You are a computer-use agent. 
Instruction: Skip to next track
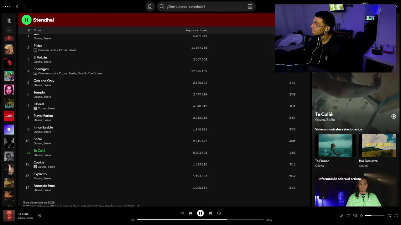pos(211,213)
